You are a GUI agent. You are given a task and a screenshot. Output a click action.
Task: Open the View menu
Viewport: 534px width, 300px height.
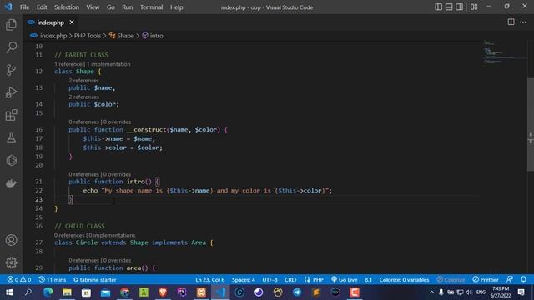pos(93,7)
